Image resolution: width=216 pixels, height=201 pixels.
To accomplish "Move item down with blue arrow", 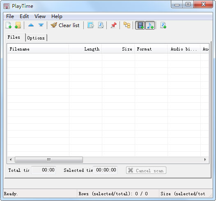I will (x=41, y=25).
